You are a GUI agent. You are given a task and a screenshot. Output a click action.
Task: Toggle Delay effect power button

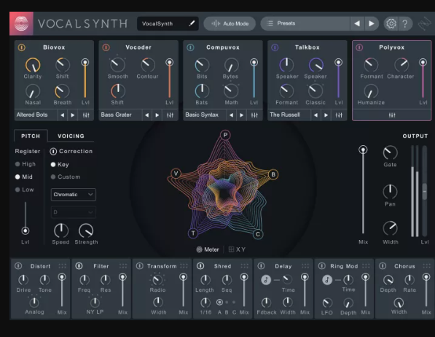tap(261, 266)
